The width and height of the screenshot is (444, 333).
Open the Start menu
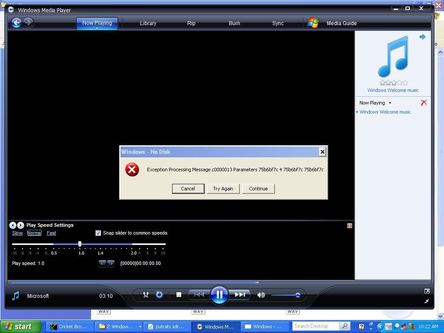(x=20, y=326)
